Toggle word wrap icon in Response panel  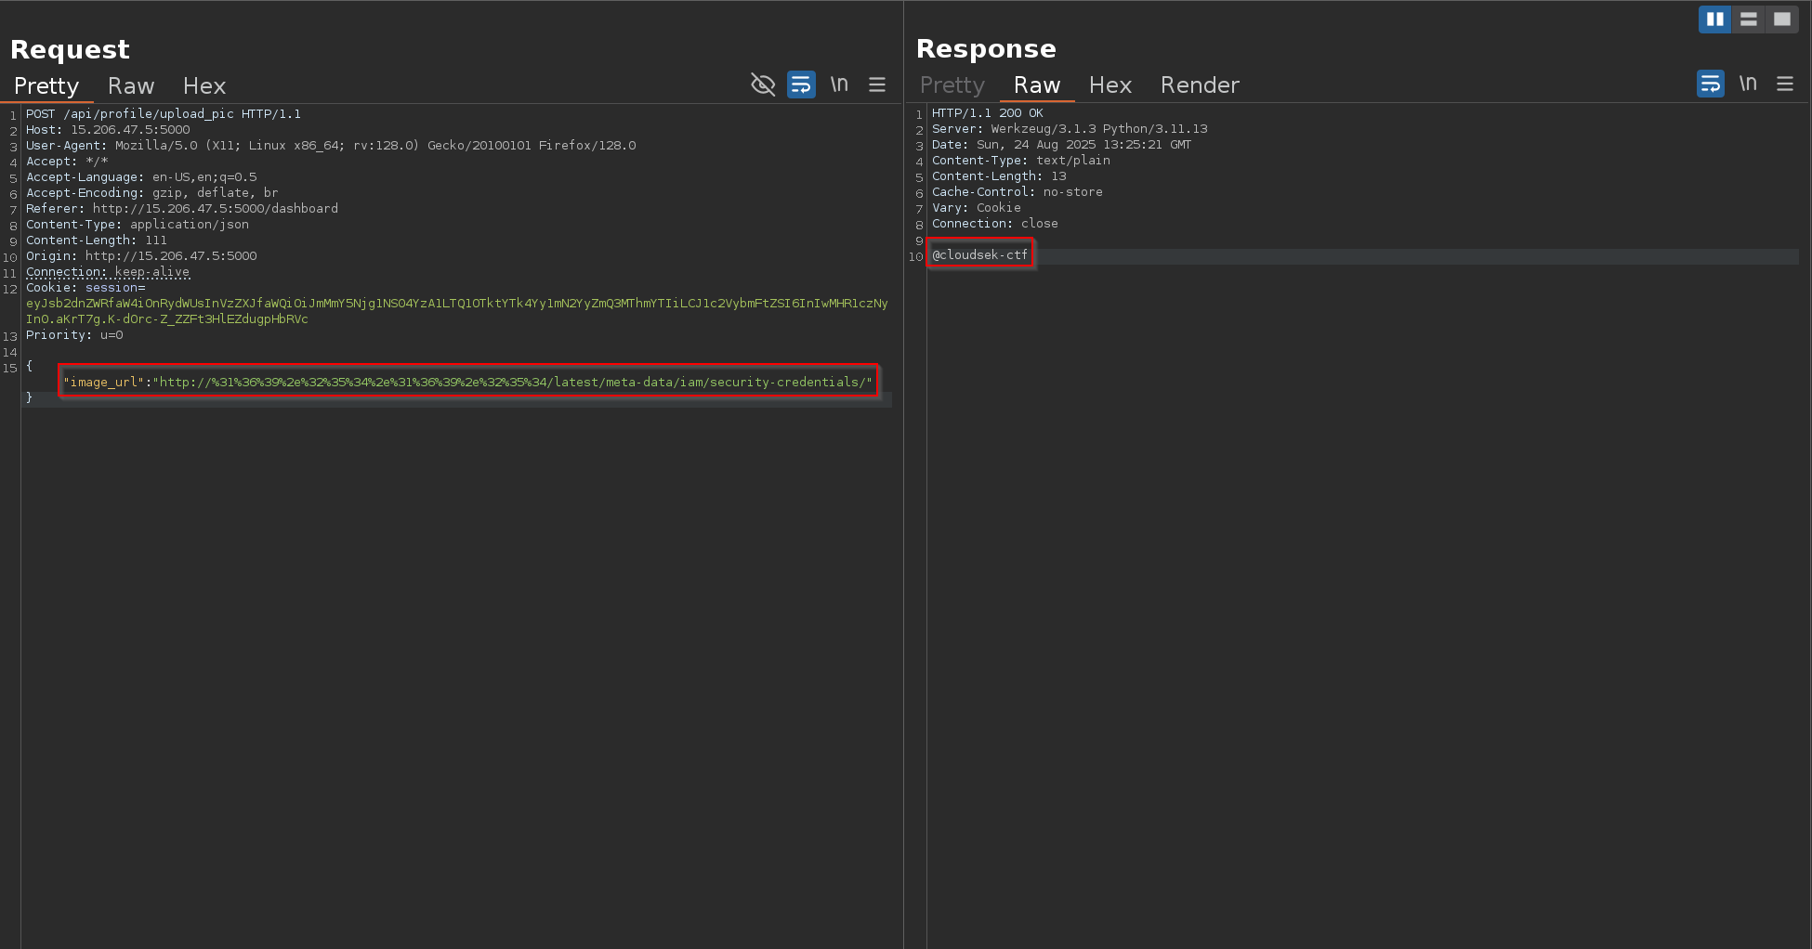click(x=1710, y=84)
